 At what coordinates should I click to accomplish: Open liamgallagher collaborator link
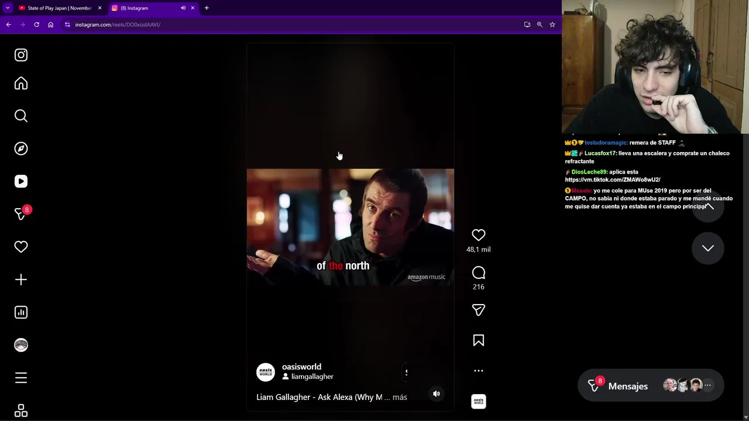(x=312, y=377)
